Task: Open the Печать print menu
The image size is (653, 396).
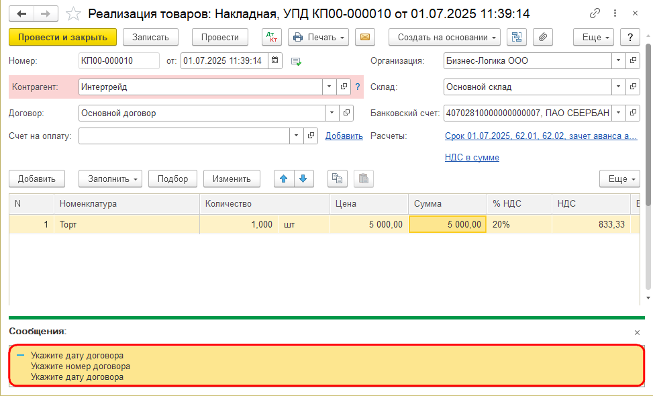Action: click(x=319, y=37)
